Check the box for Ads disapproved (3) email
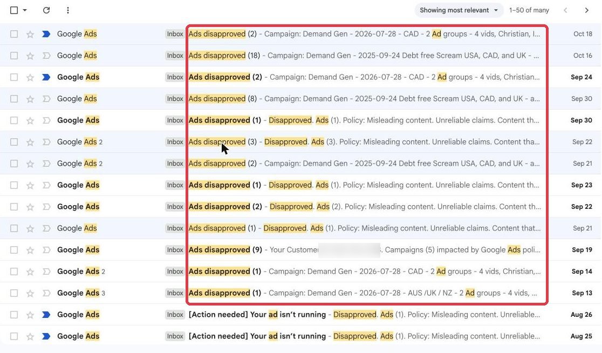Image resolution: width=602 pixels, height=353 pixels. pyautogui.click(x=14, y=142)
